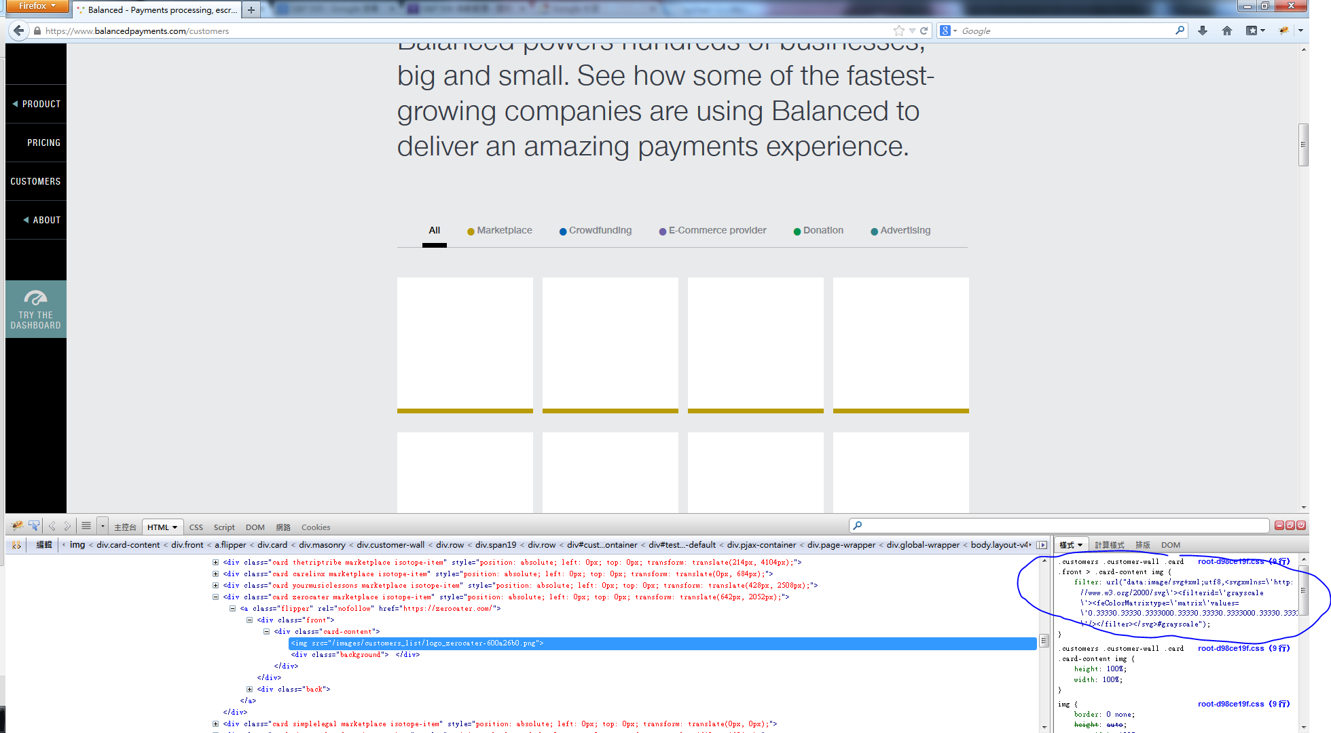Open the Firebug toolbar dropdown arrow
Image resolution: width=1331 pixels, height=733 pixels.
(x=1300, y=31)
